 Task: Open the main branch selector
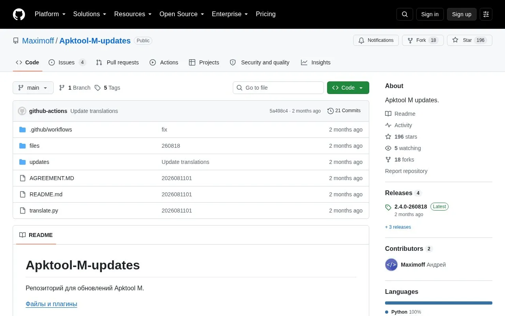(x=33, y=88)
